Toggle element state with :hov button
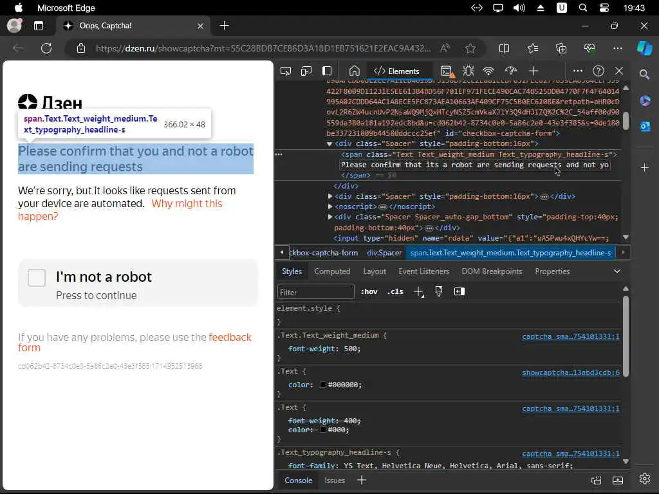Viewport: 659px width, 494px height. [369, 291]
